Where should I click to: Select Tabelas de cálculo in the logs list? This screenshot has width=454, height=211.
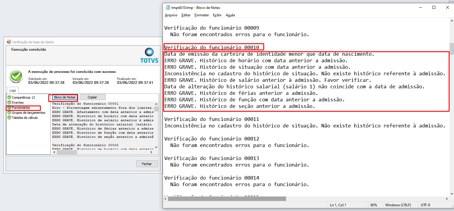tap(25, 118)
